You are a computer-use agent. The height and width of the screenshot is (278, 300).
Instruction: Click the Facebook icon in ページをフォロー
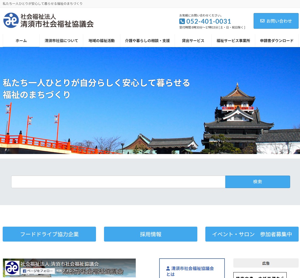pos(25,271)
